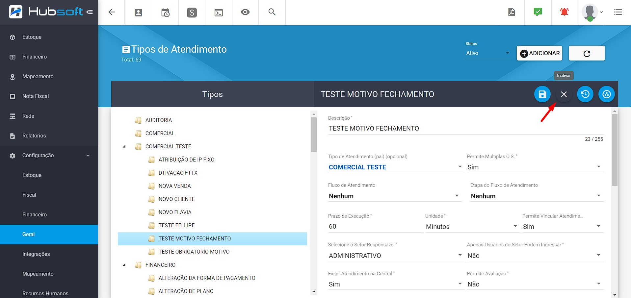Select ATRIBUIÇÃO DE IP FIXO item
631x298 pixels.
186,160
